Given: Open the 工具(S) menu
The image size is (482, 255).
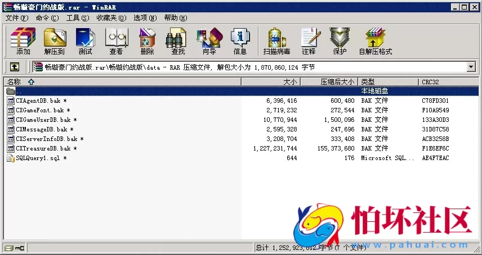Looking at the screenshot, I should pyautogui.click(x=78, y=18).
